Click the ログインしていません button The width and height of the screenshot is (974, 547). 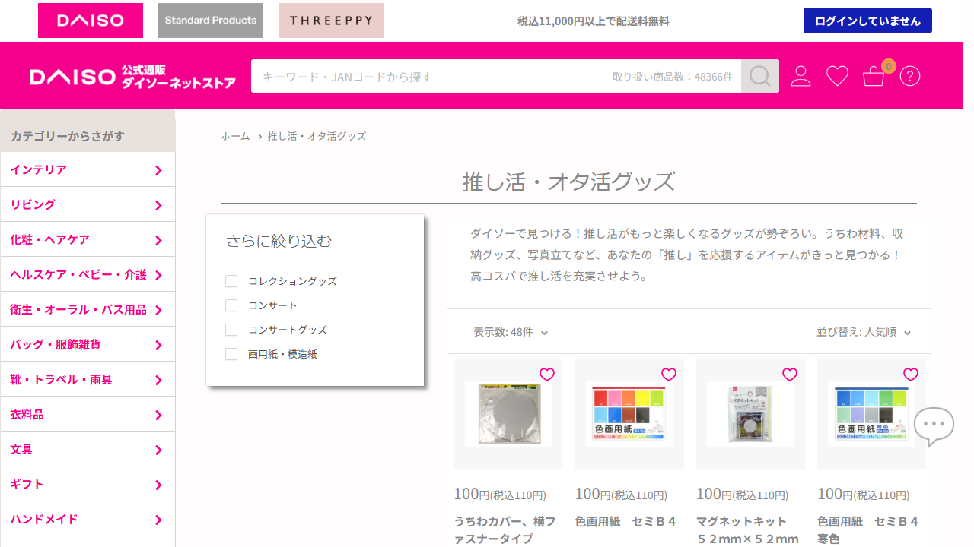pyautogui.click(x=867, y=21)
